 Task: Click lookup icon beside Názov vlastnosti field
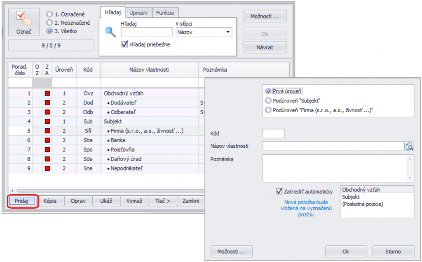[x=409, y=146]
